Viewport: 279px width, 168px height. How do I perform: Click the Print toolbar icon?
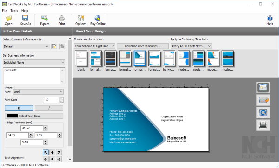[61, 20]
